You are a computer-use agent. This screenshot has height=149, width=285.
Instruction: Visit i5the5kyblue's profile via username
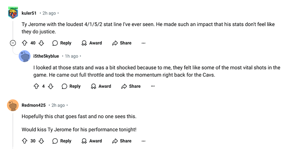[x=46, y=56]
